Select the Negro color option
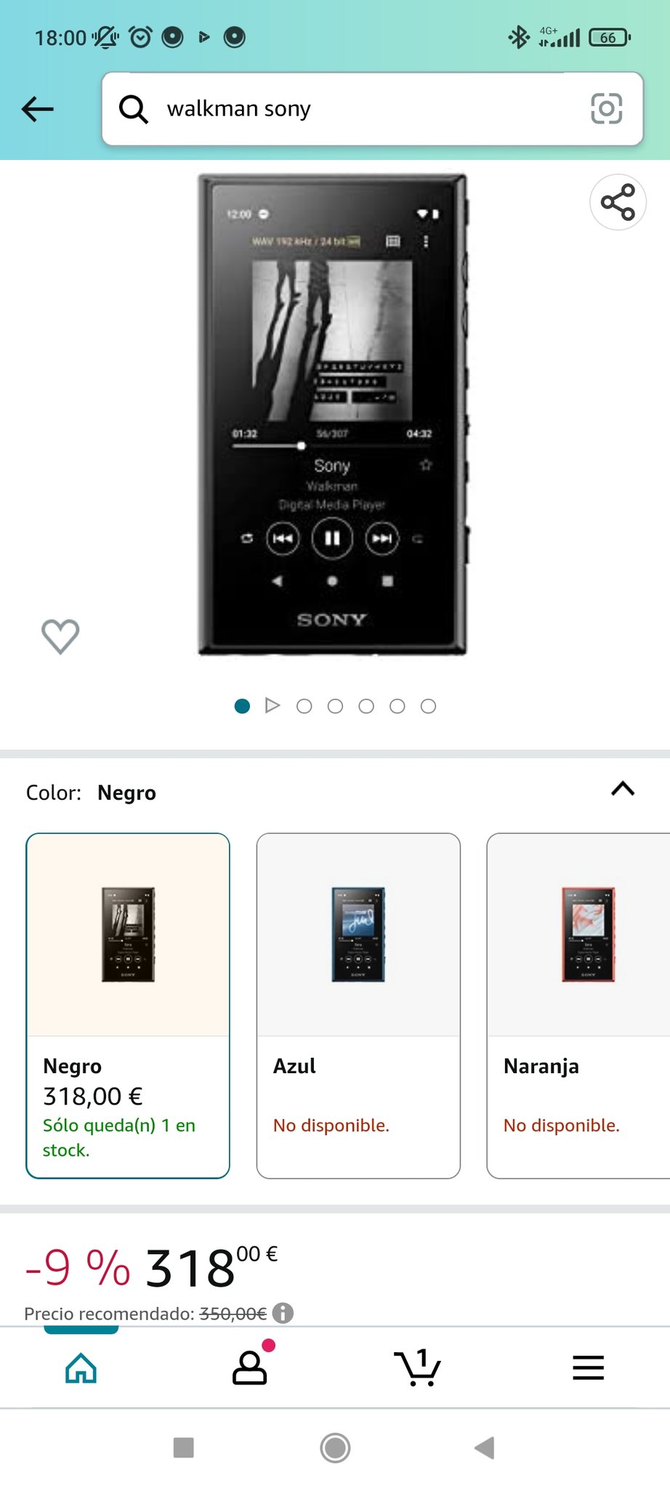 click(128, 1006)
